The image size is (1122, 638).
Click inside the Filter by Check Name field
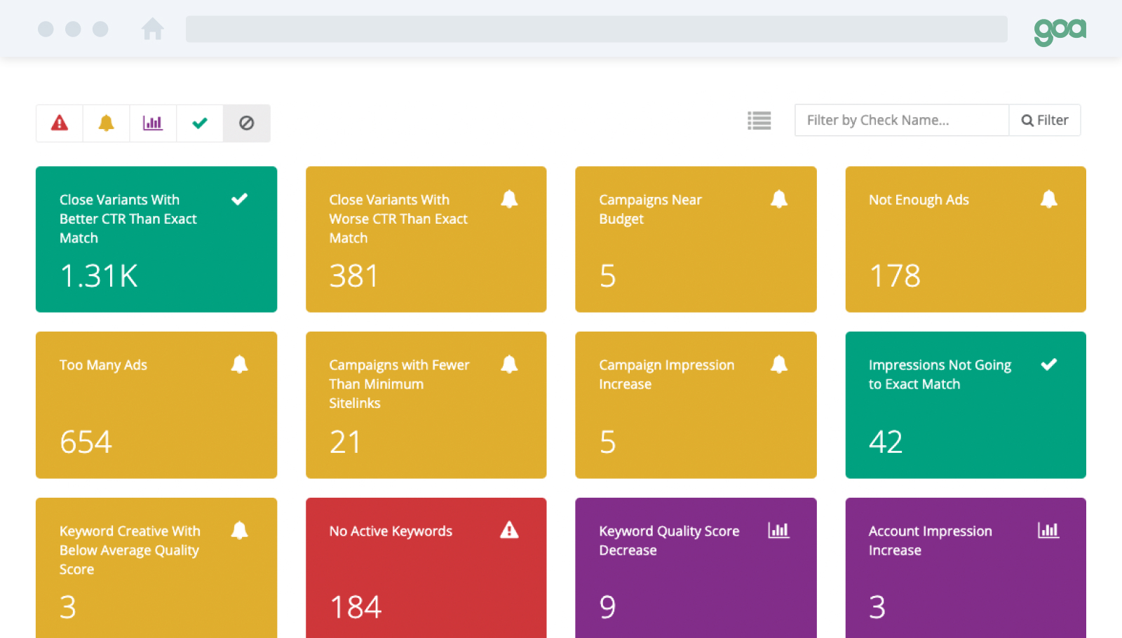[x=901, y=120]
